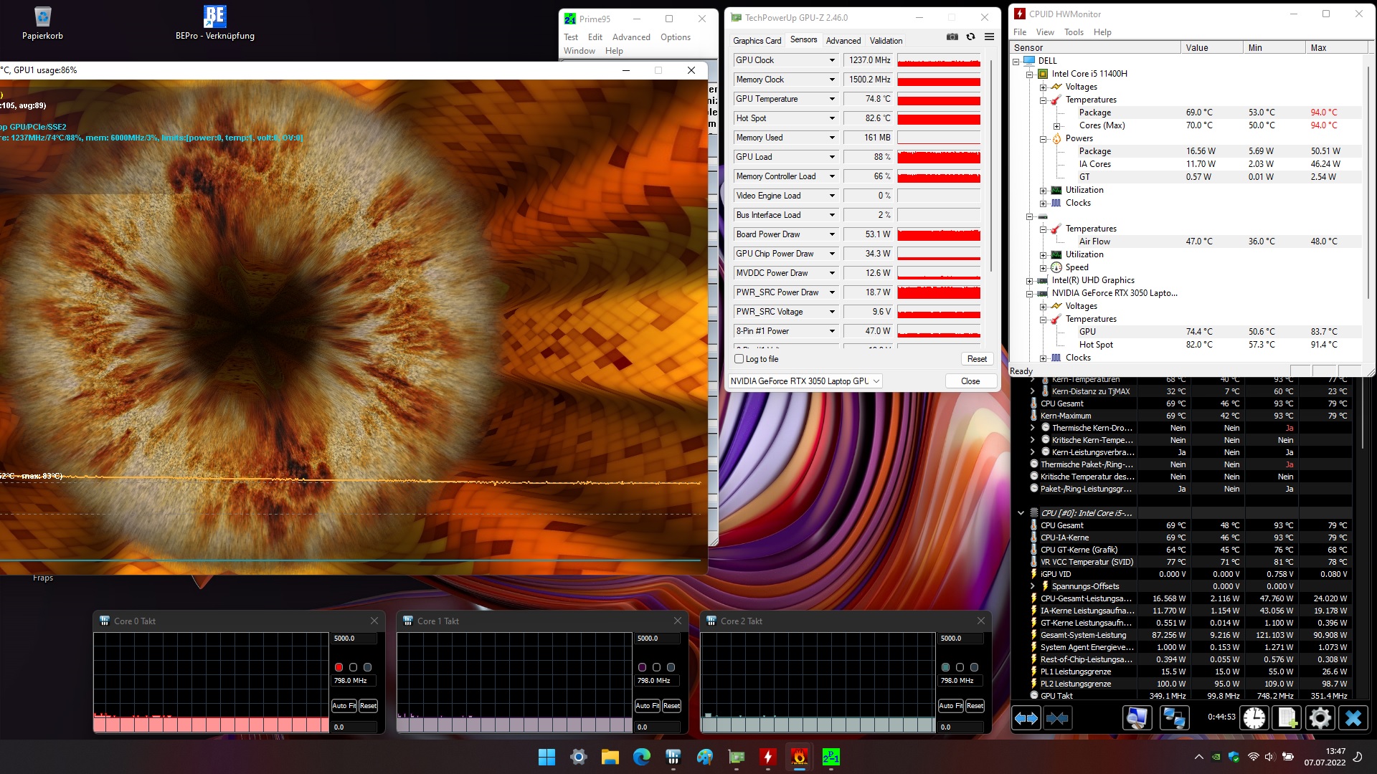The image size is (1377, 774).
Task: Click the GPU-Z sensor list scrollbar
Action: click(990, 165)
